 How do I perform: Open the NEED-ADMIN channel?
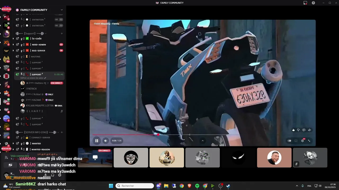(39, 45)
